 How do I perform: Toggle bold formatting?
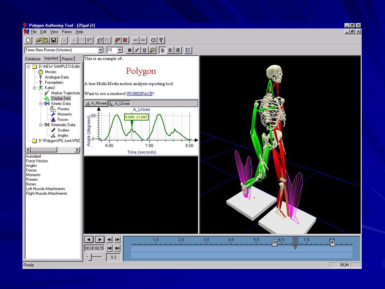point(130,50)
